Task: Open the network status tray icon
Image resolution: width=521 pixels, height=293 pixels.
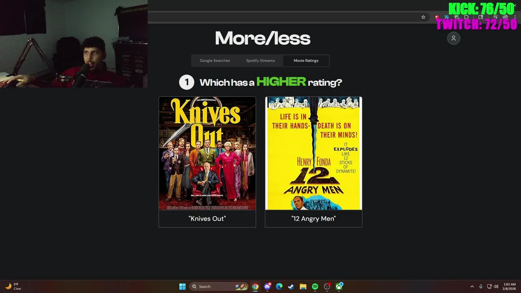Action: pyautogui.click(x=489, y=286)
